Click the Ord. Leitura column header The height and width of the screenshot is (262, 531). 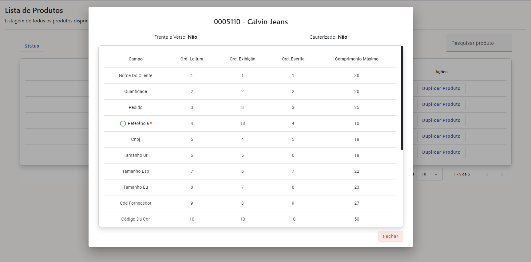pos(192,59)
